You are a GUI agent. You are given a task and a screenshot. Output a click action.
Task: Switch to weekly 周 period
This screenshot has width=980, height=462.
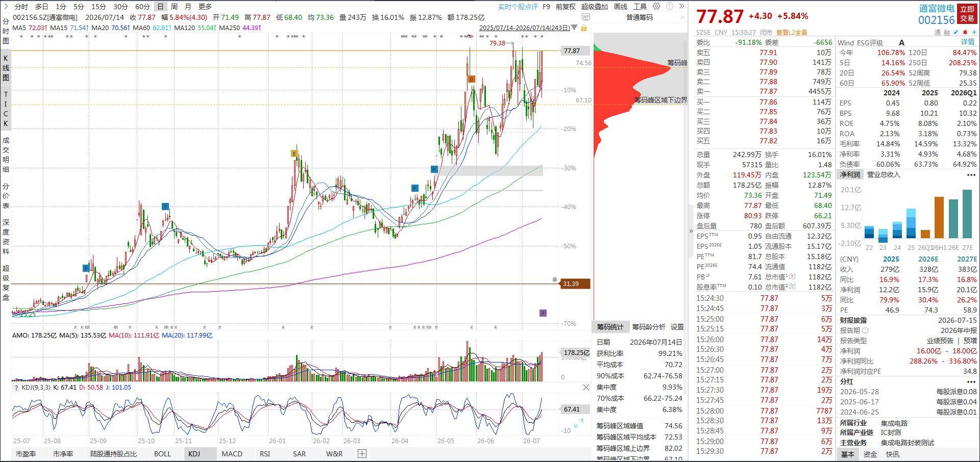tap(174, 7)
